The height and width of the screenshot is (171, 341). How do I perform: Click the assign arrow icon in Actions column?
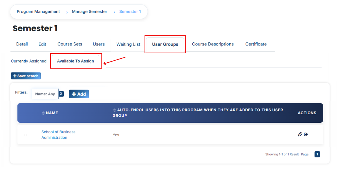pyautogui.click(x=306, y=134)
